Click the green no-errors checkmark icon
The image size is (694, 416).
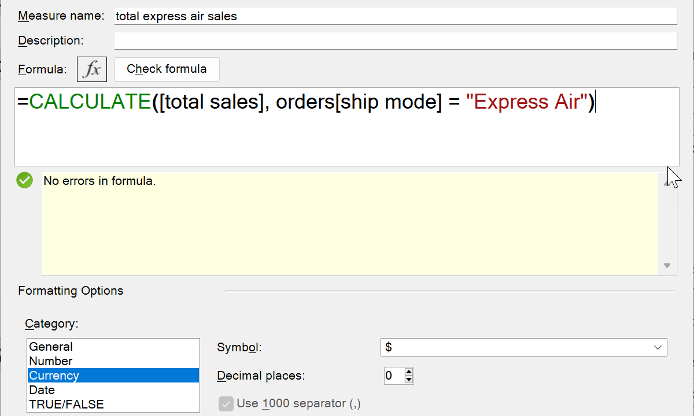tap(25, 180)
